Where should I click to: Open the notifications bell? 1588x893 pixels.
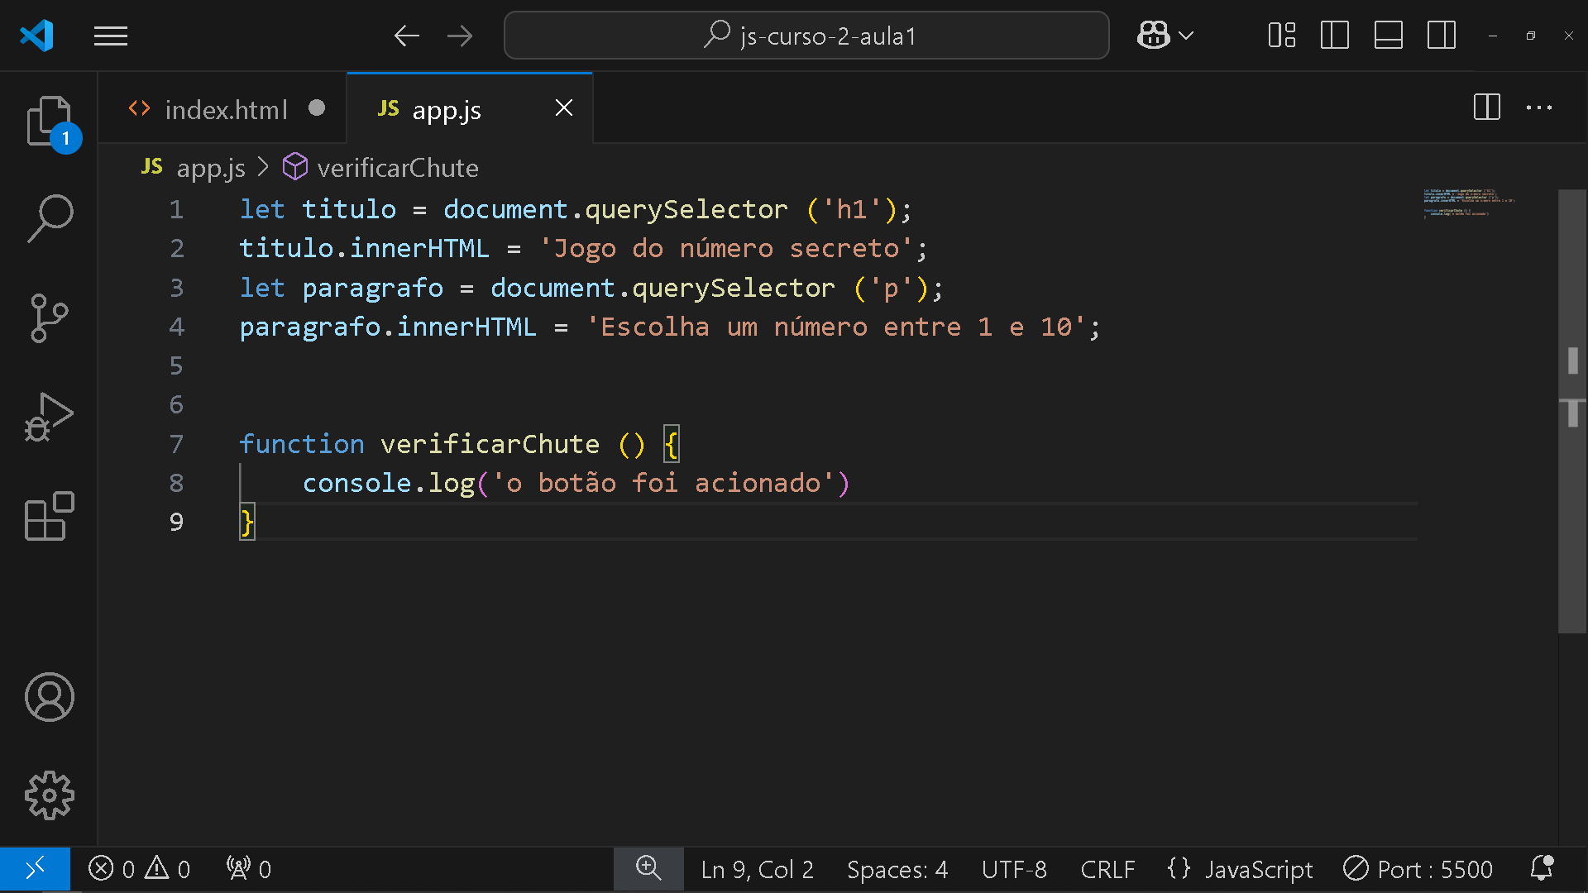coord(1542,869)
